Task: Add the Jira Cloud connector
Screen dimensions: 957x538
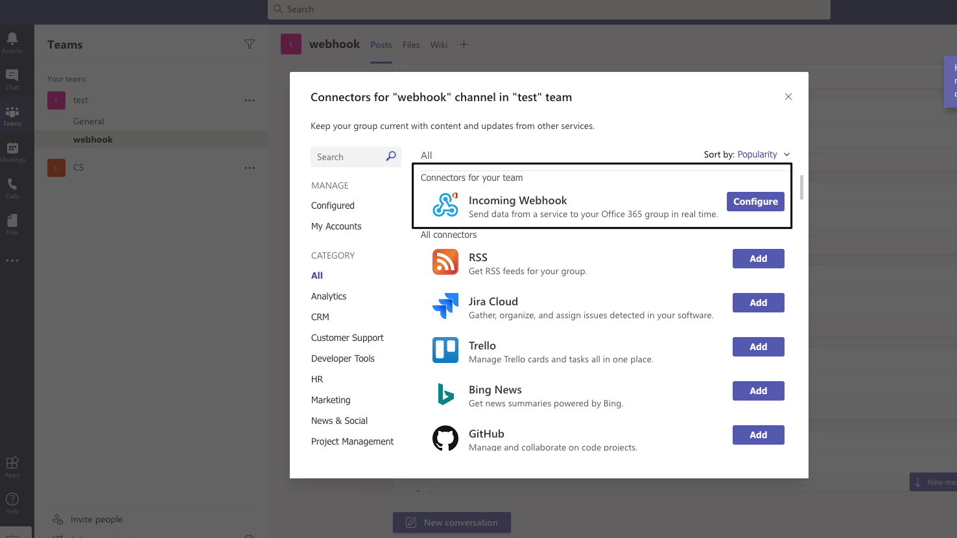Action: click(759, 303)
